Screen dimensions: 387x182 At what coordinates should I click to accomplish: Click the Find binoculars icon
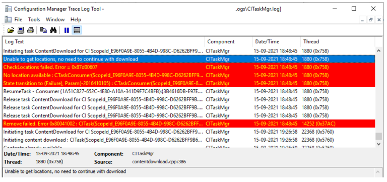coord(53,30)
